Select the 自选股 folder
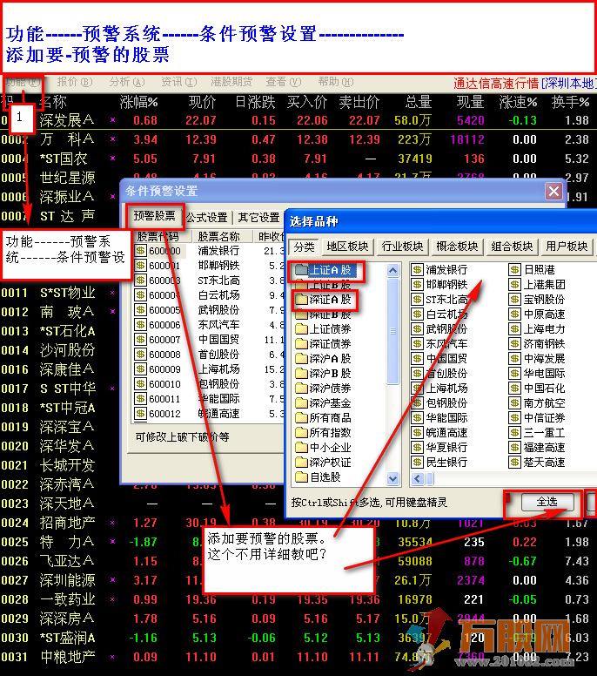Image resolution: width=597 pixels, height=676 pixels. point(319,477)
